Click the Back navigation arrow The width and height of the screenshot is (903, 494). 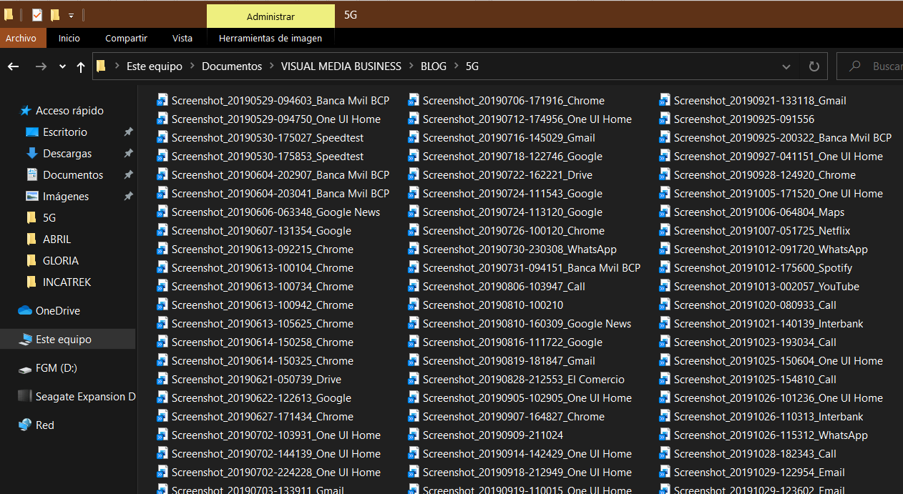click(x=14, y=66)
